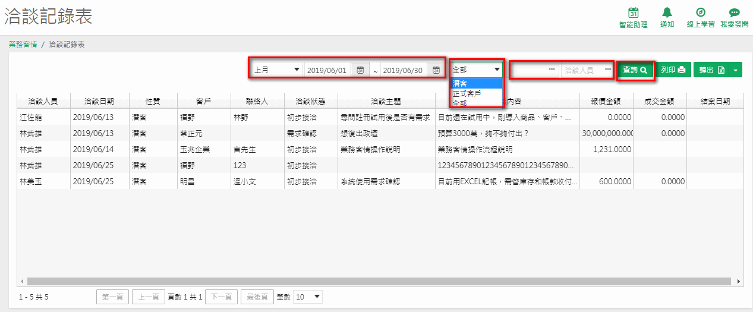Click the 最後頁 last page button

pos(257,297)
